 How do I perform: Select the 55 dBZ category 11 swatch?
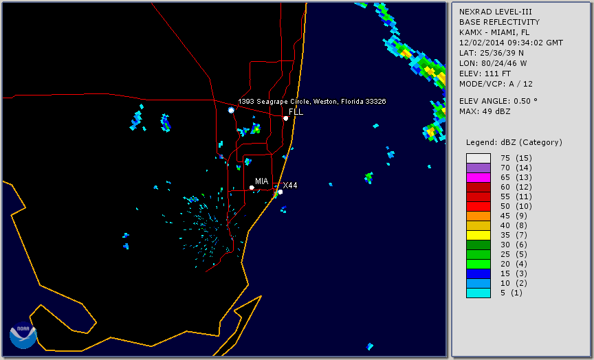(478, 197)
